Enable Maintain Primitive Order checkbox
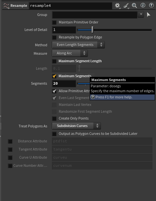Viewport: 156px width, 201px height. click(54, 22)
